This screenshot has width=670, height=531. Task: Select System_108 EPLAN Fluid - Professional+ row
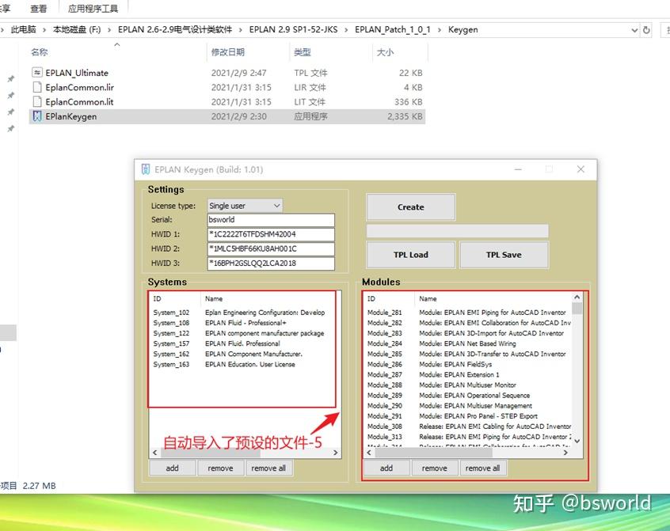point(239,323)
